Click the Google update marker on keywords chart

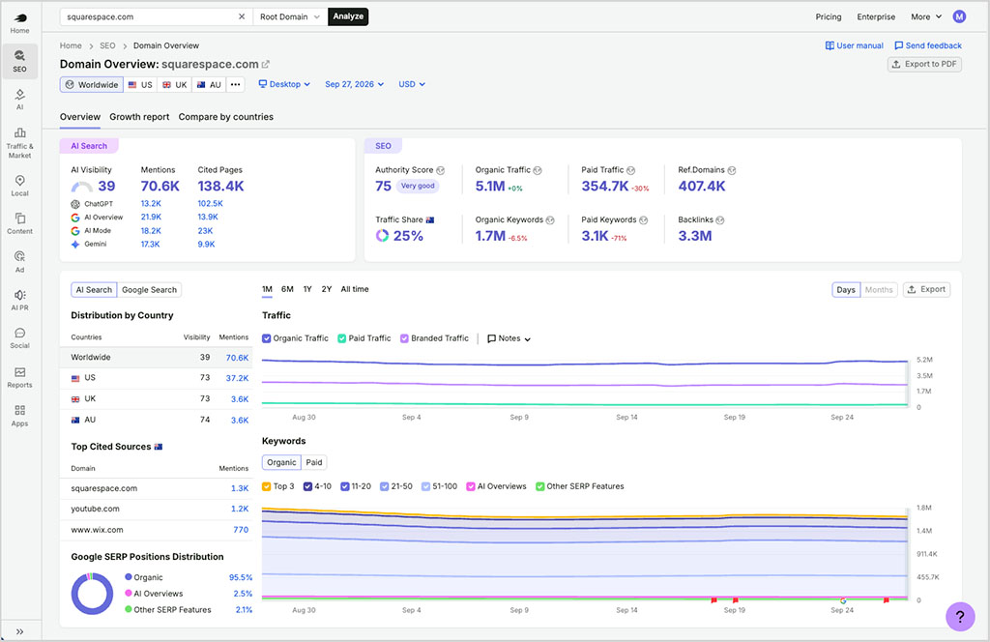tap(843, 600)
